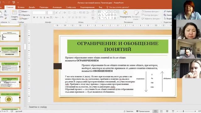The height and width of the screenshot is (113, 201).
Task: Open the Вид ribbon tab
Action: [x=100, y=7]
